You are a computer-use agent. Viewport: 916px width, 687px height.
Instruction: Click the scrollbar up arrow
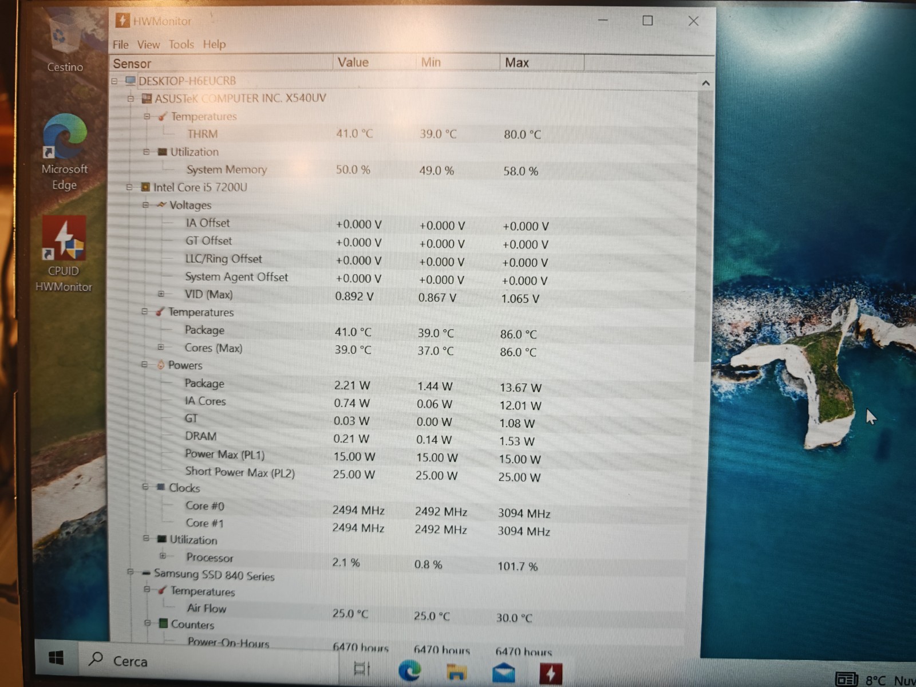pos(706,83)
